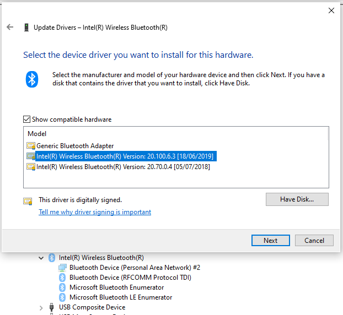
Task: Select Microsoft Bluetooth LE Enumerator
Action: (121, 297)
